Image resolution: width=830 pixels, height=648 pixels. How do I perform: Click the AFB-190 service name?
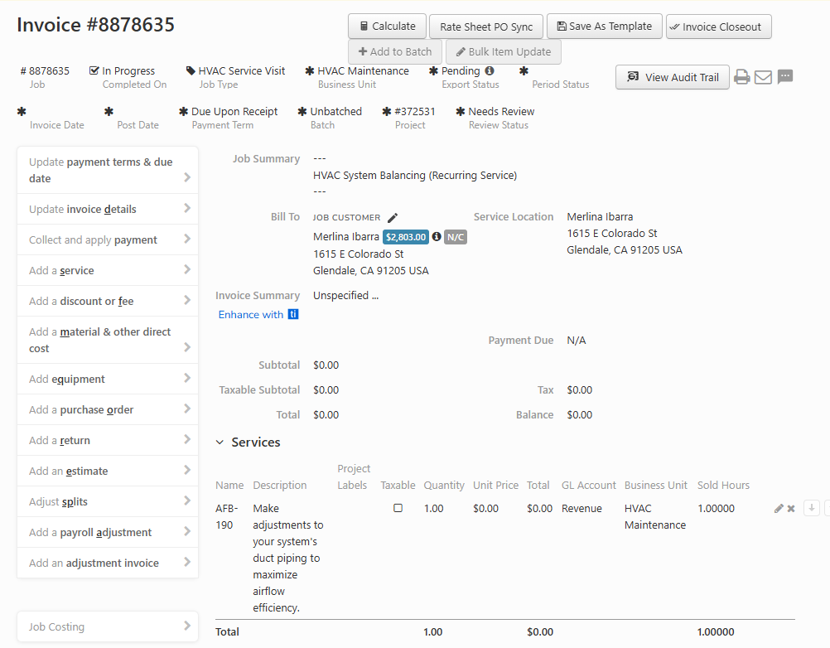tap(226, 516)
